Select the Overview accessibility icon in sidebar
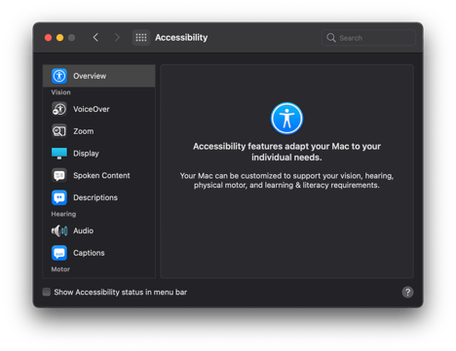456x351 pixels. [x=59, y=76]
